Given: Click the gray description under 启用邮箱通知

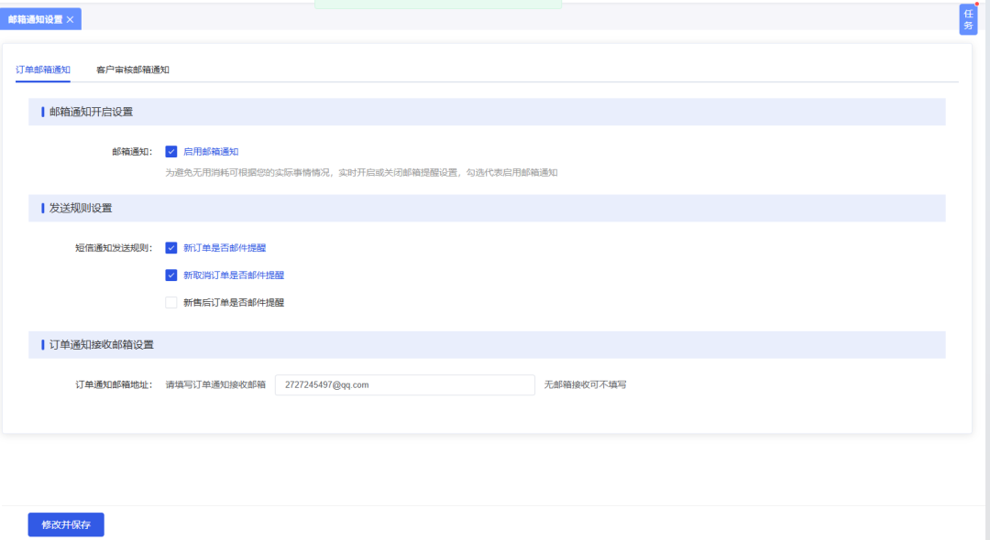Looking at the screenshot, I should (361, 172).
